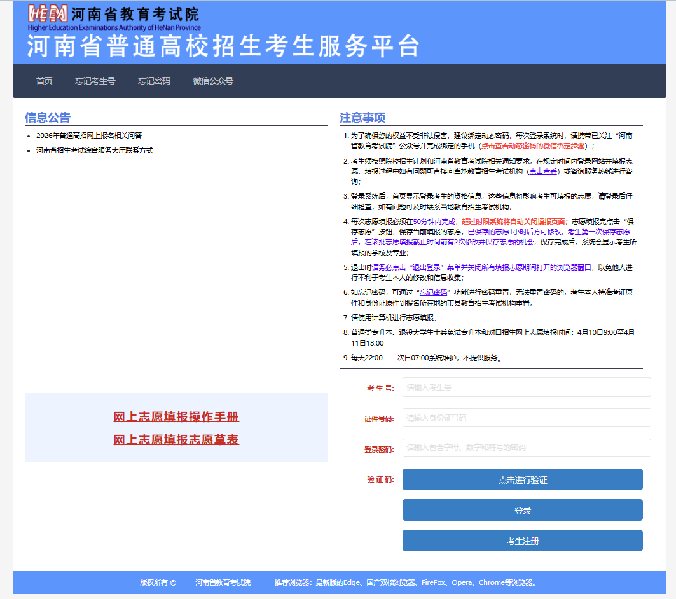Screen dimensions: 676x599
Task: Click the 考生注册 button
Action: [522, 540]
